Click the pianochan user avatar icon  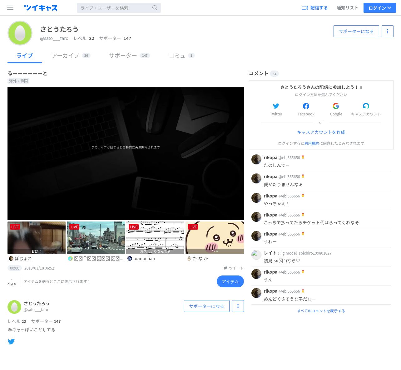(x=130, y=258)
